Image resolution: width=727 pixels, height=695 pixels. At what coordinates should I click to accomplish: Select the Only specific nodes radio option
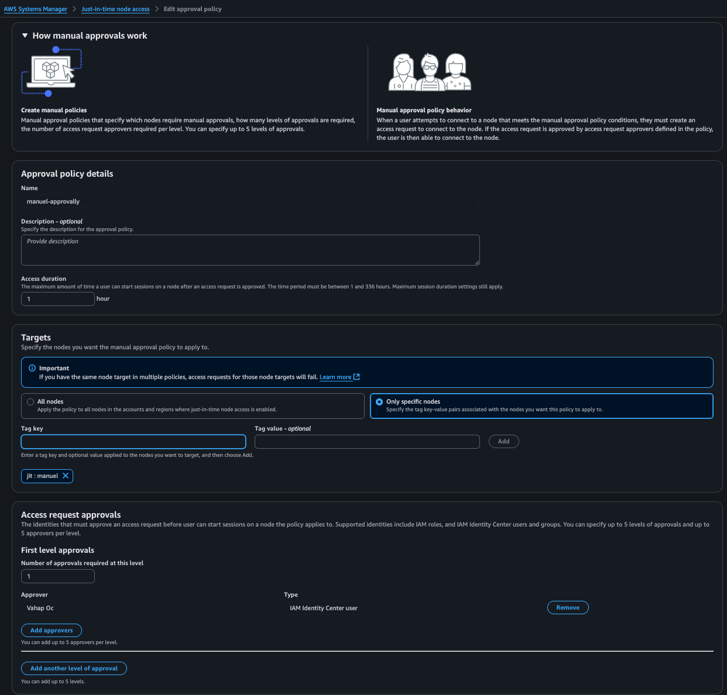[379, 402]
